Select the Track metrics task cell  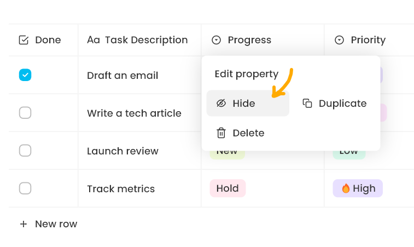[x=121, y=189]
